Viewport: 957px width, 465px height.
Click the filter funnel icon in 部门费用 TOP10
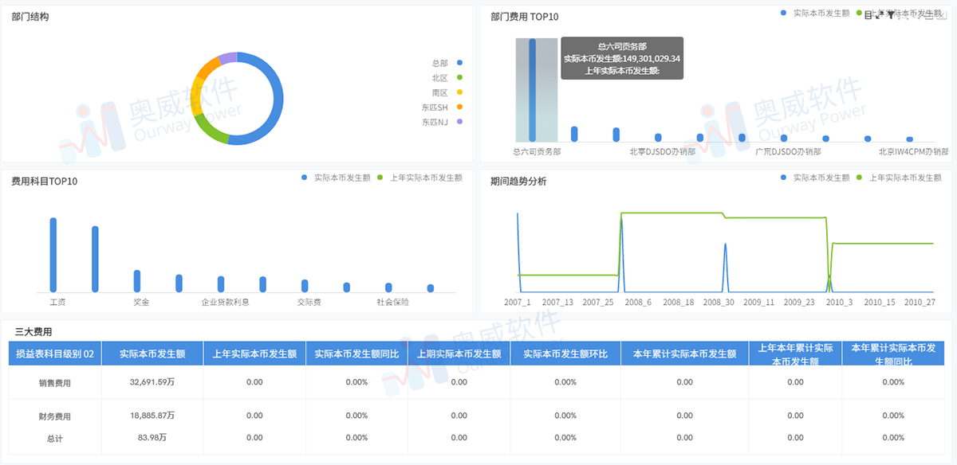click(x=892, y=15)
